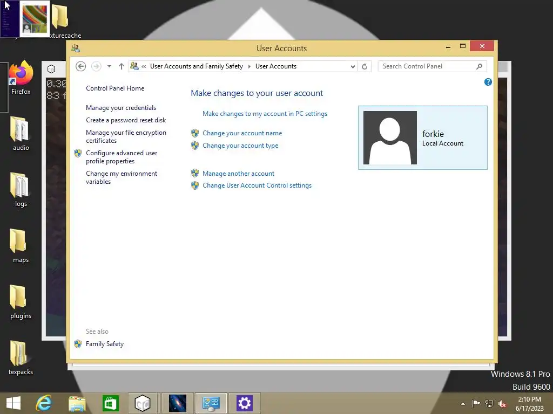Select the audio folder on desktop
The height and width of the screenshot is (414, 553).
[21, 134]
